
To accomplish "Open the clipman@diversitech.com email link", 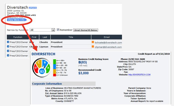I will coord(108,47).
